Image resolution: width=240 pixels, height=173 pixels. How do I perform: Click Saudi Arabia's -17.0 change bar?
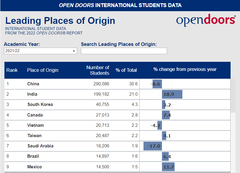tap(153, 146)
